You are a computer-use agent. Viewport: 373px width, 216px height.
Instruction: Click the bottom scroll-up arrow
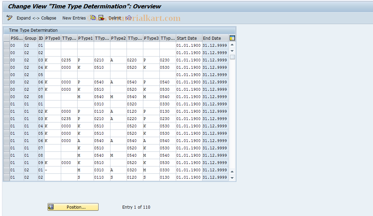coord(232,172)
